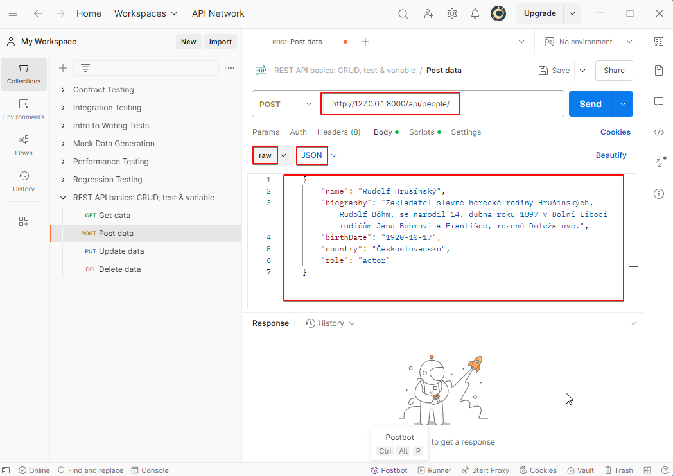The height and width of the screenshot is (476, 673).
Task: Open the collections more-options ellipsis
Action: 229,68
